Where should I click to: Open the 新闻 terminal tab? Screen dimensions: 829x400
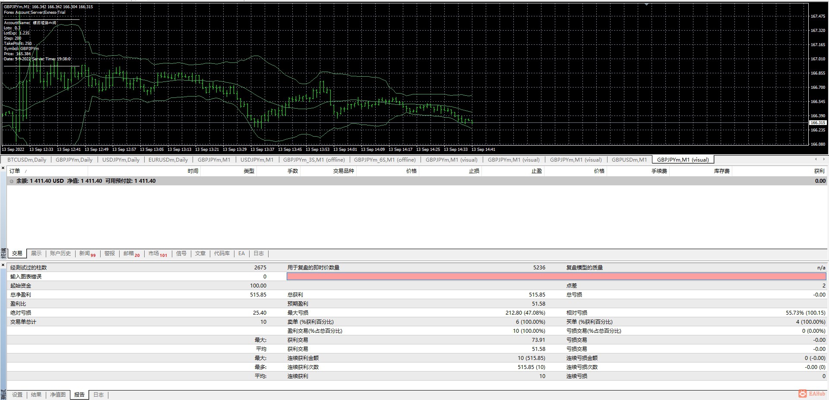tap(87, 253)
